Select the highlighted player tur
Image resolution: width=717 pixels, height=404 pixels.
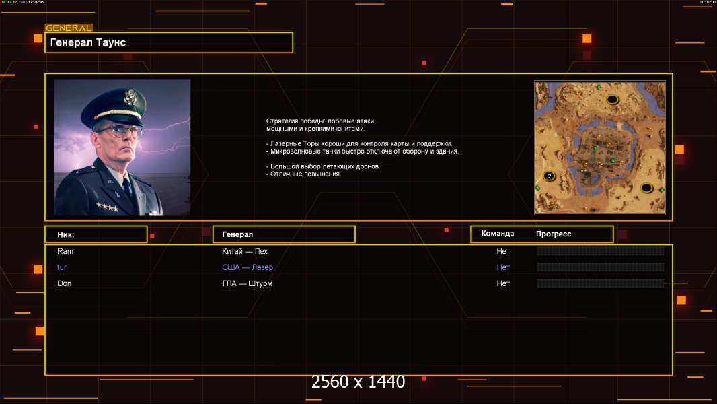click(62, 267)
